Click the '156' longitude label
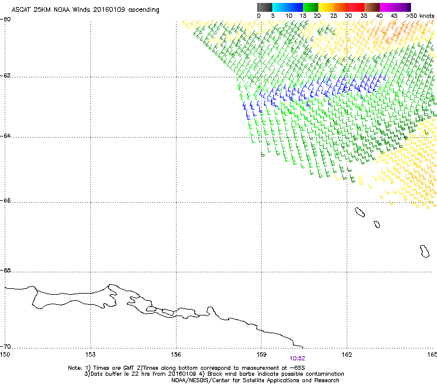437x384 pixels. pos(176,354)
